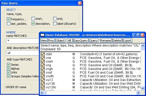
Task: Open the Object menu
Action: pyautogui.click(x=60, y=41)
